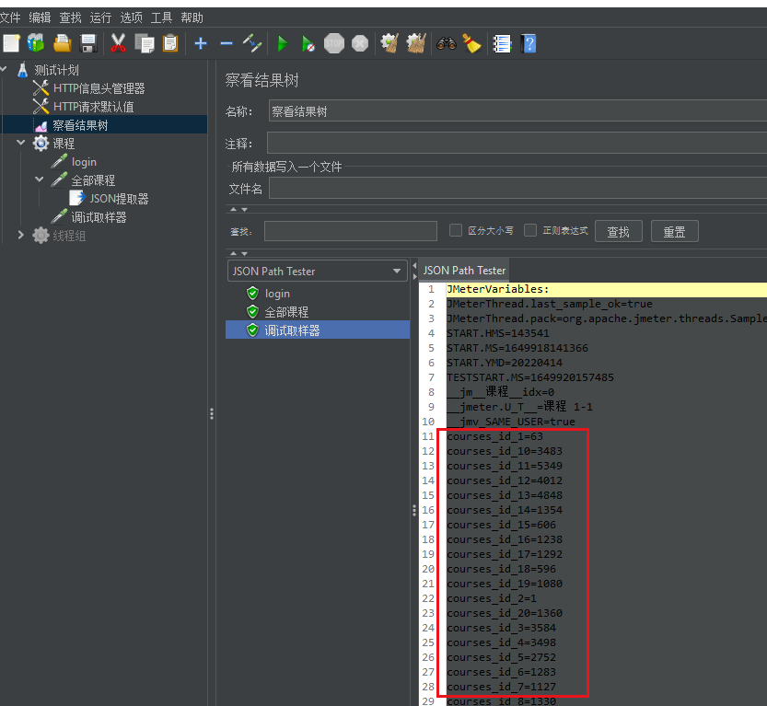Click the New test plan icon
This screenshot has height=706, width=767.
click(11, 43)
